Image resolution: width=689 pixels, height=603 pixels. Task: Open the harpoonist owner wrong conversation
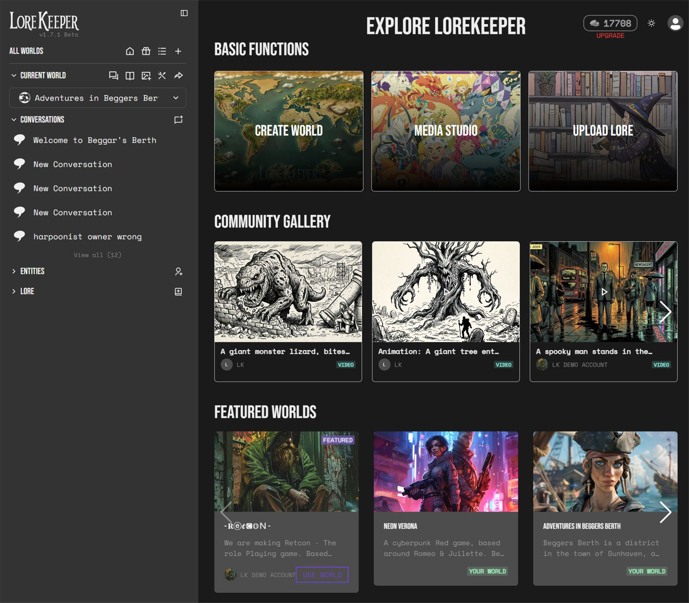(x=87, y=236)
